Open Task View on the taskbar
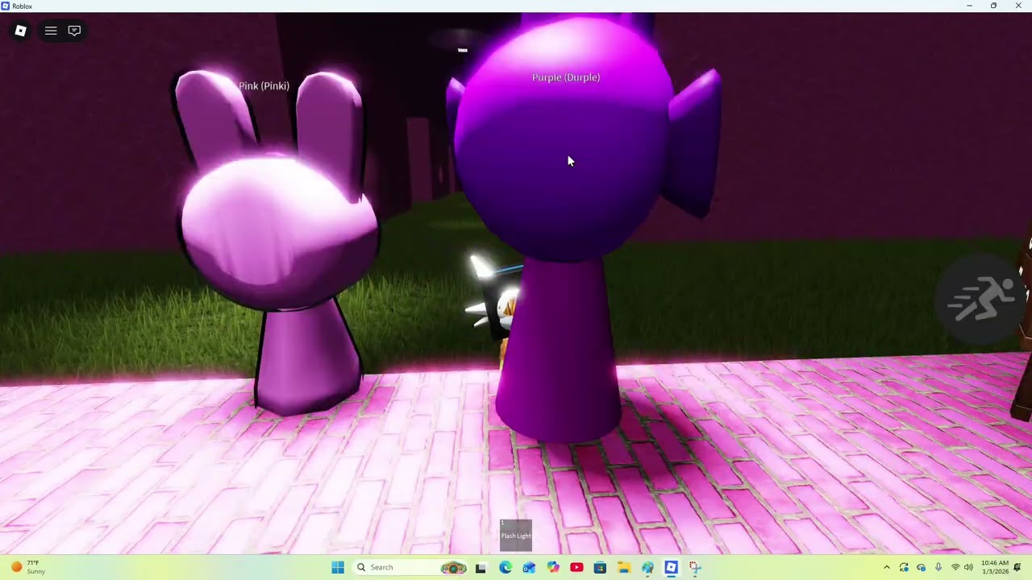The image size is (1032, 580). (x=481, y=567)
